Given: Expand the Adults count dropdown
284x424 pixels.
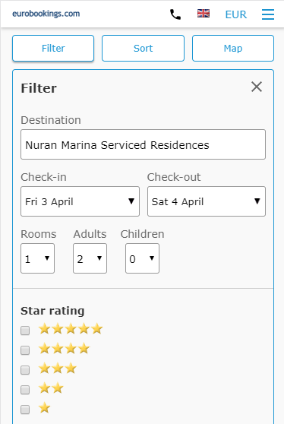Looking at the screenshot, I should (90, 258).
